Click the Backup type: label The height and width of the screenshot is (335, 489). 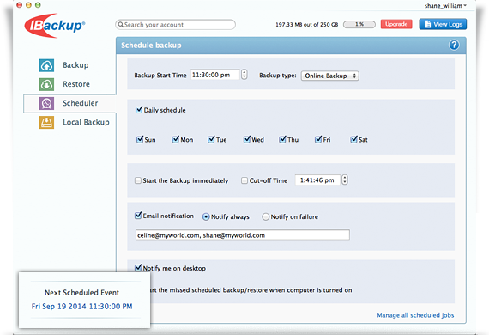pyautogui.click(x=278, y=76)
